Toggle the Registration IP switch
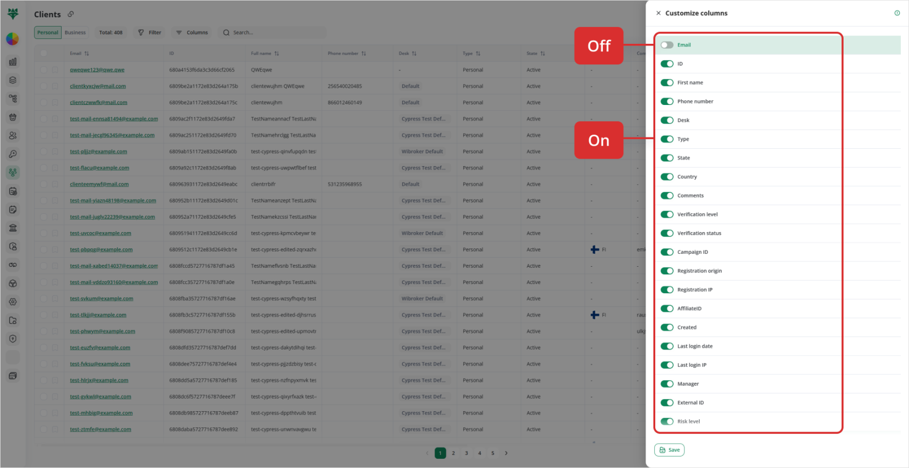 coord(667,290)
